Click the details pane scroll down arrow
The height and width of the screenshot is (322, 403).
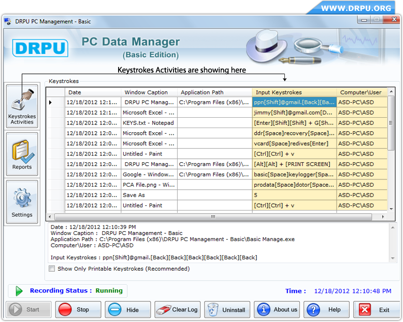click(393, 258)
